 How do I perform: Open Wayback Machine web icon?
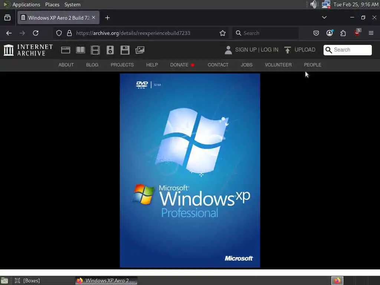pos(66,50)
